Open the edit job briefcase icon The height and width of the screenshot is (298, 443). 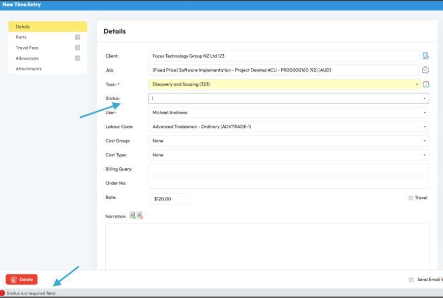click(x=425, y=70)
